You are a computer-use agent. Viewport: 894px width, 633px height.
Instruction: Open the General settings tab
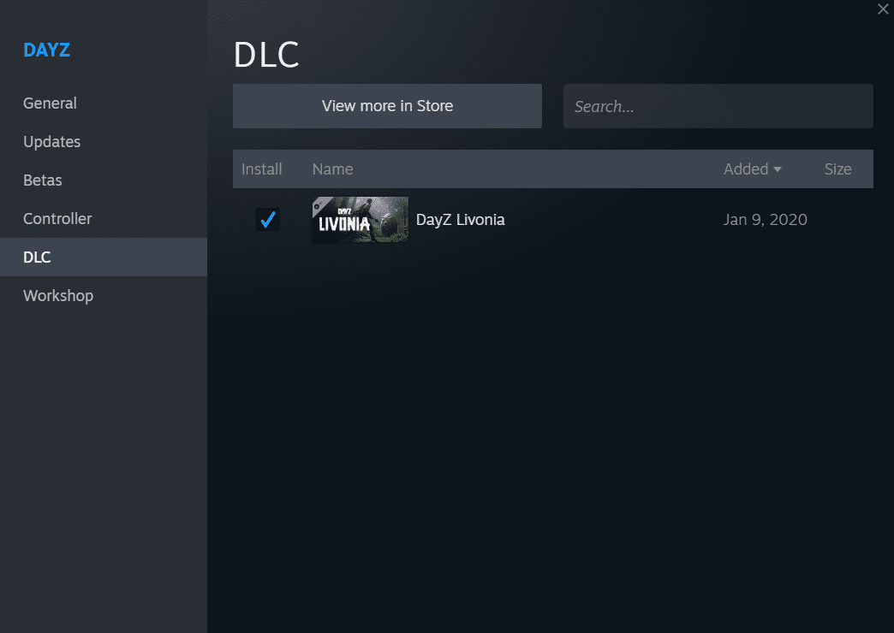pos(104,104)
